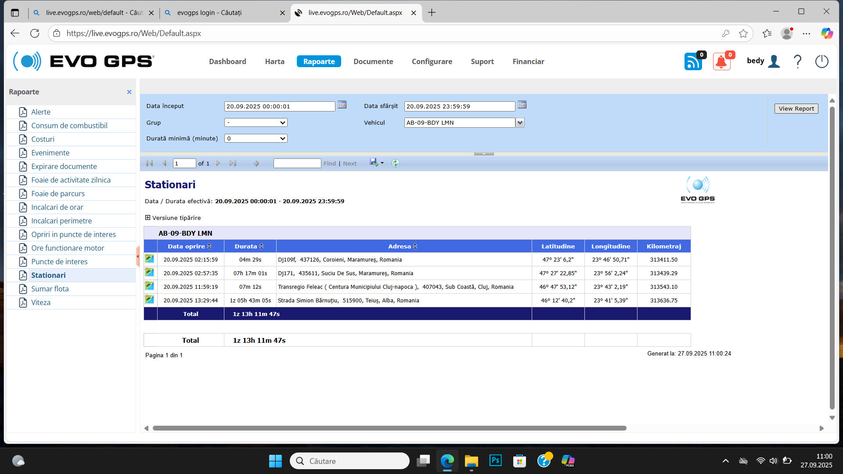
Task: Click the power logout icon
Action: (x=821, y=61)
